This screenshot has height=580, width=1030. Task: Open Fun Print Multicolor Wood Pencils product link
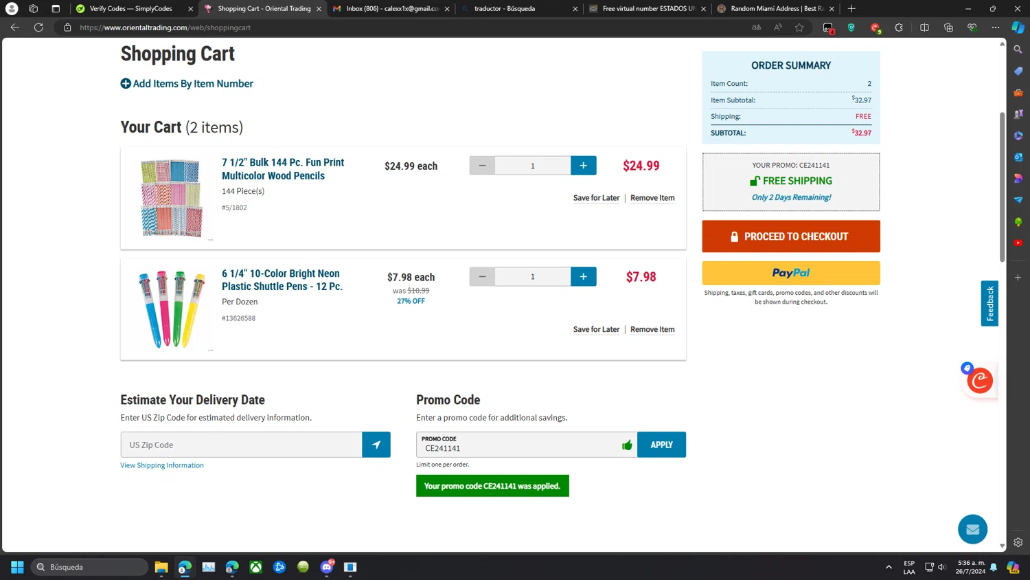point(283,169)
